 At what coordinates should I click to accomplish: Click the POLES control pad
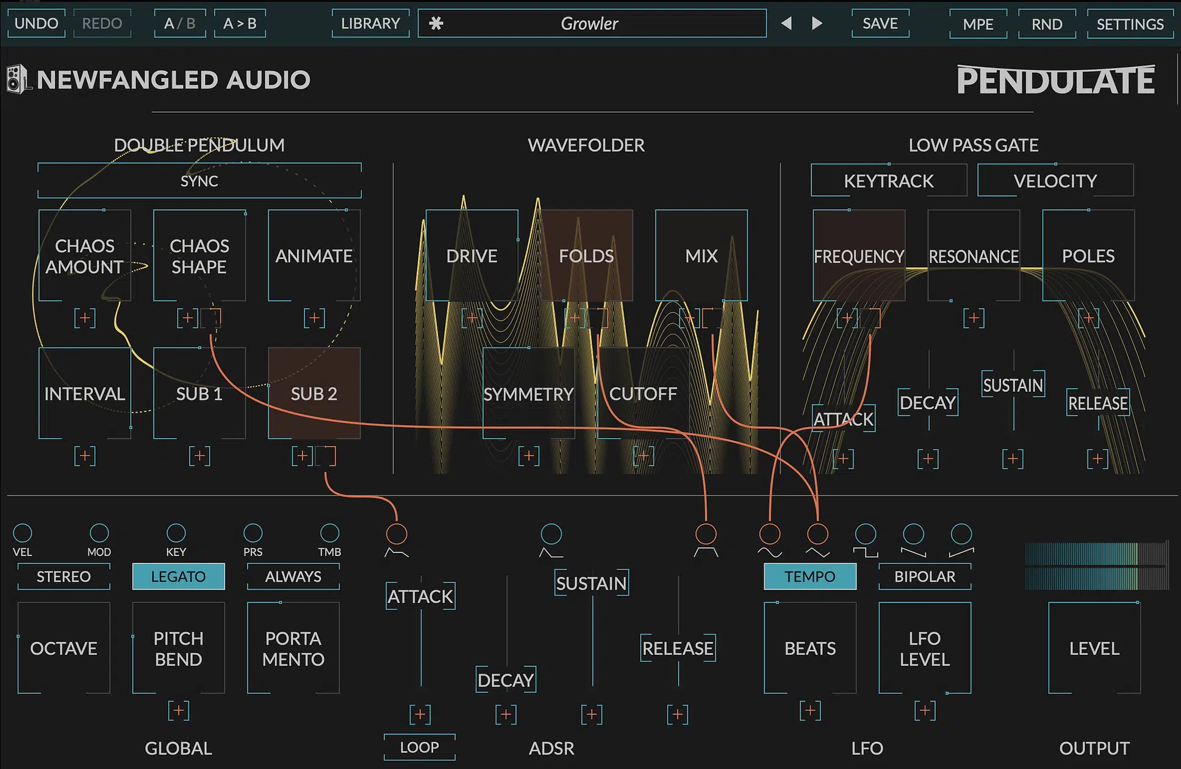[x=1088, y=256]
